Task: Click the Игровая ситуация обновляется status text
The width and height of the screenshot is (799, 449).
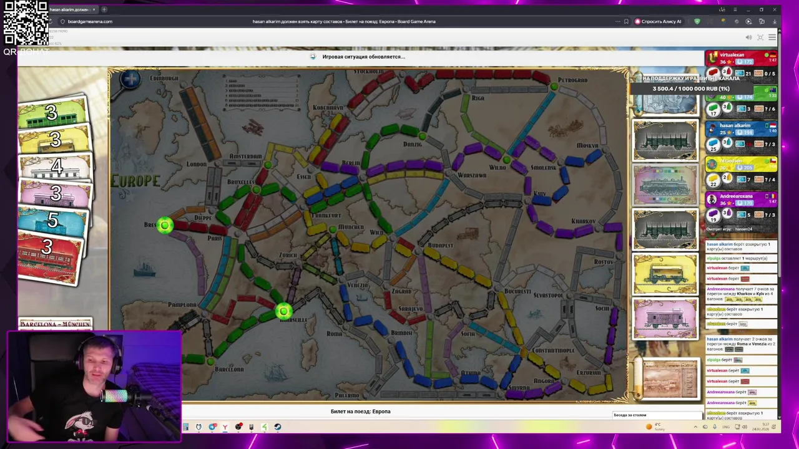Action: pos(363,57)
